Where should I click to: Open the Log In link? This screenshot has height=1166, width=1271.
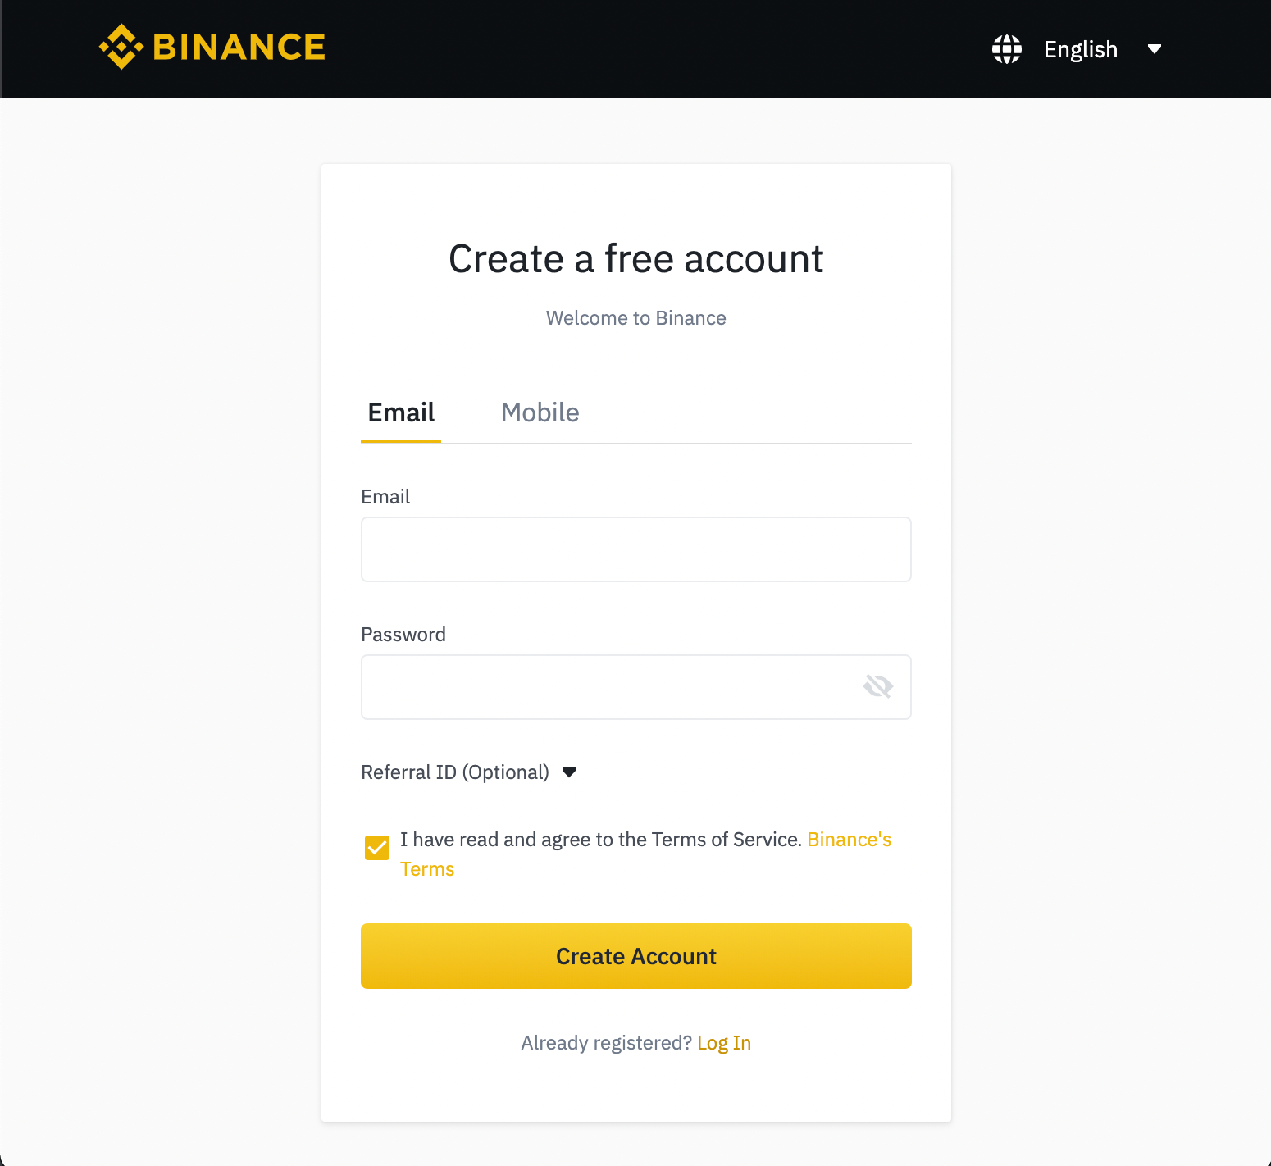click(724, 1043)
